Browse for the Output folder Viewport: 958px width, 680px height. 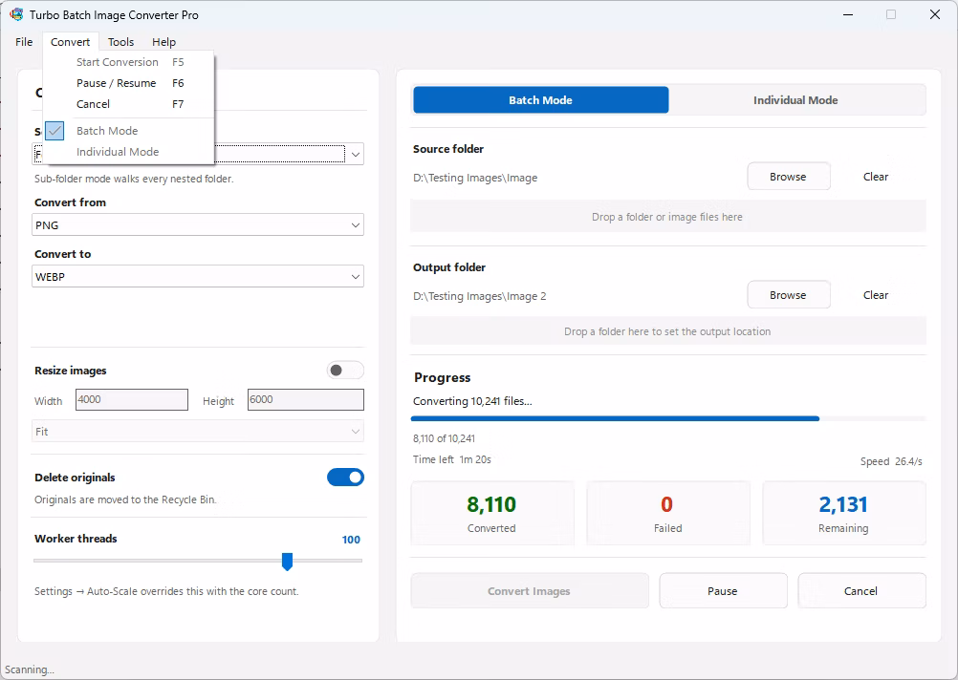point(788,295)
